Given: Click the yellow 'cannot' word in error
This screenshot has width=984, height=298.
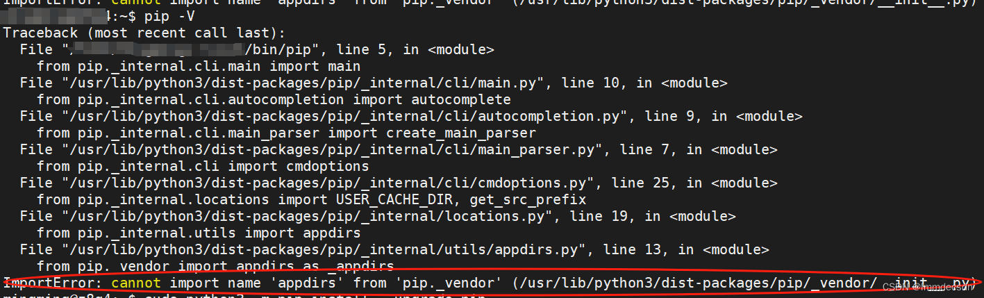Looking at the screenshot, I should click(136, 283).
